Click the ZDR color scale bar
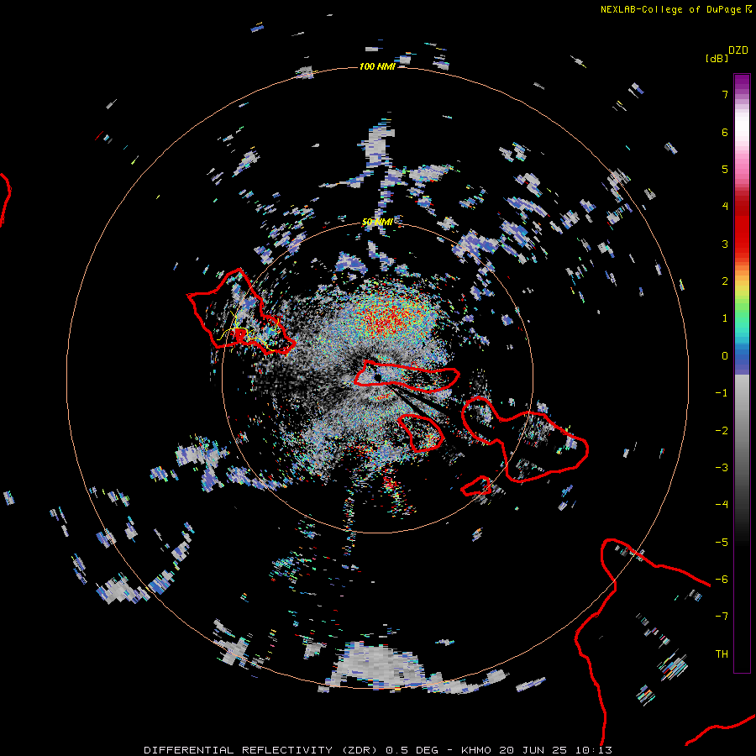 pos(742,373)
